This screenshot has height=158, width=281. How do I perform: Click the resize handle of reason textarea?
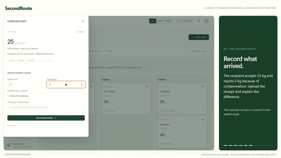point(84,112)
